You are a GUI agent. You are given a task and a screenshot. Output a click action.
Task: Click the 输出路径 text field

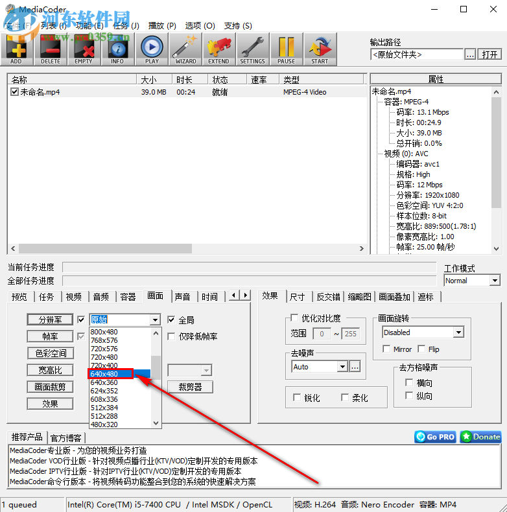coord(417,54)
